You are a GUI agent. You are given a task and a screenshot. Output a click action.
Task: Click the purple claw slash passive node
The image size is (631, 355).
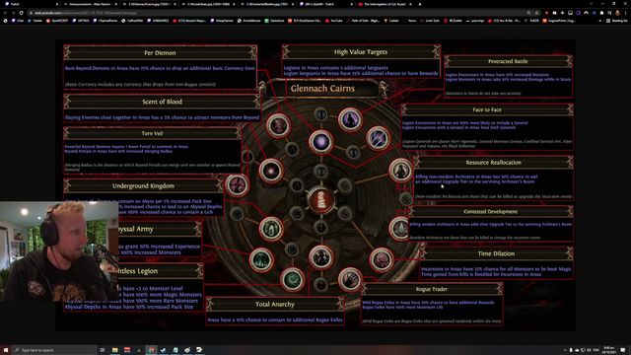click(x=378, y=139)
